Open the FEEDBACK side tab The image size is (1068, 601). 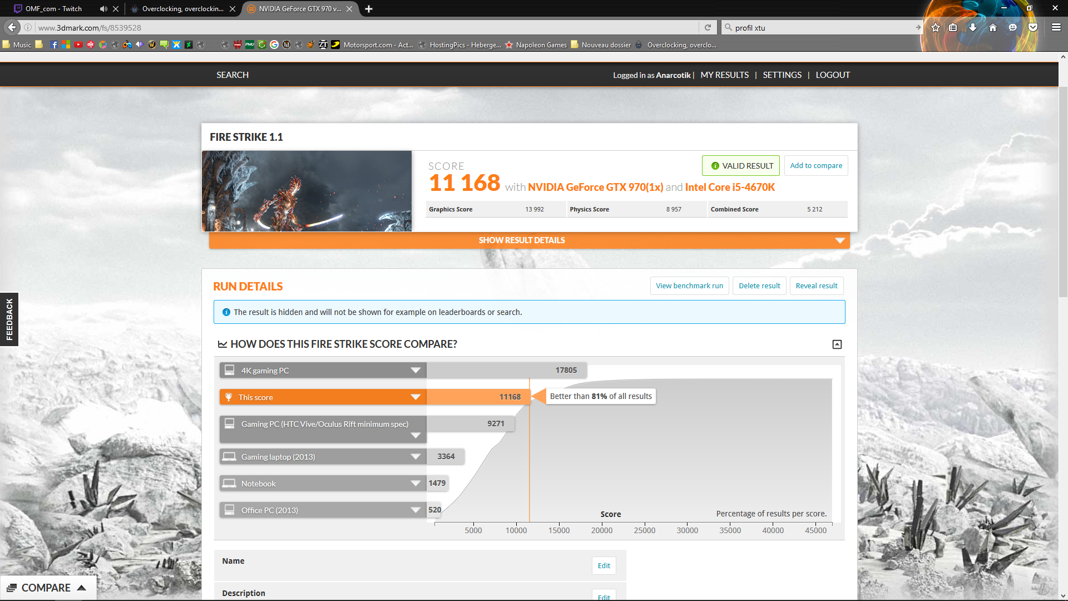[x=9, y=319]
